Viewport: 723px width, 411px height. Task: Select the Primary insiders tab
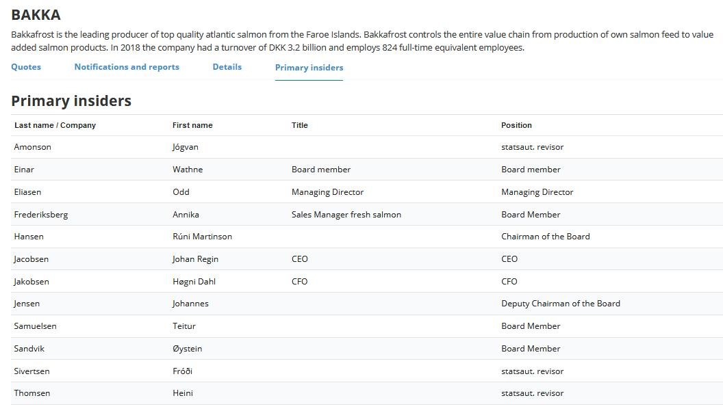click(x=309, y=68)
